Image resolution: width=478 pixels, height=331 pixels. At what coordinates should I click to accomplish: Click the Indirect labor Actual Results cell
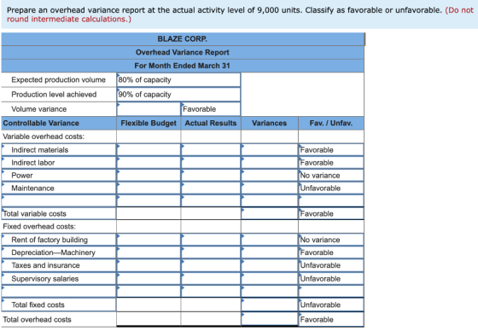tap(211, 163)
